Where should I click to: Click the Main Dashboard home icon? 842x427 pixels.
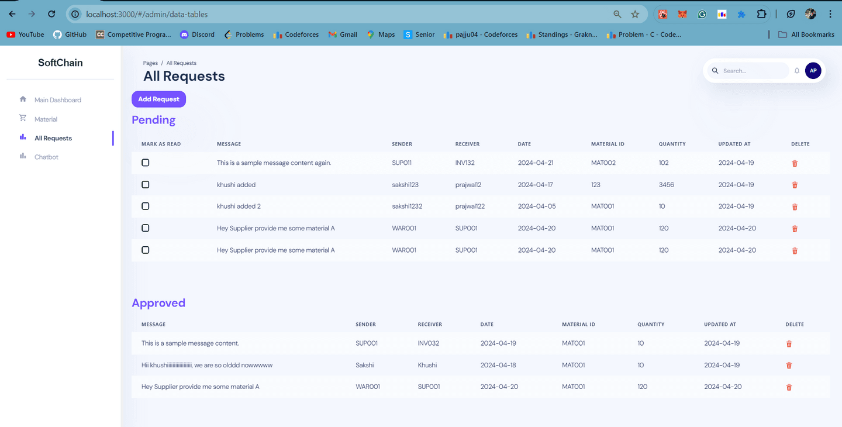click(23, 99)
